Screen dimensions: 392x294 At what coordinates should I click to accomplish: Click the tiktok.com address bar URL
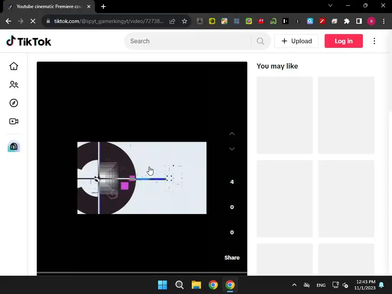pyautogui.click(x=109, y=21)
